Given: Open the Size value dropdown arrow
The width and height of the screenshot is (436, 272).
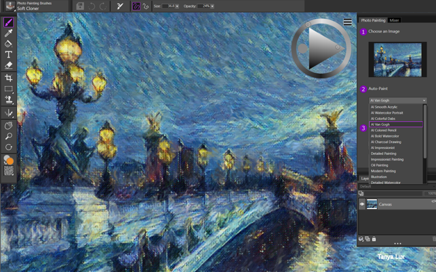Looking at the screenshot, I should click(x=177, y=6).
